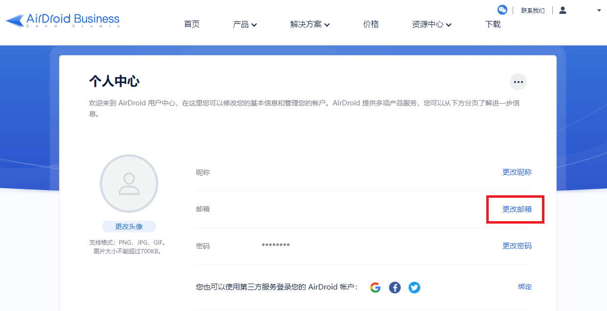Bind Twitter account via Twitter icon
Screen dimensions: 607x311
(414, 288)
